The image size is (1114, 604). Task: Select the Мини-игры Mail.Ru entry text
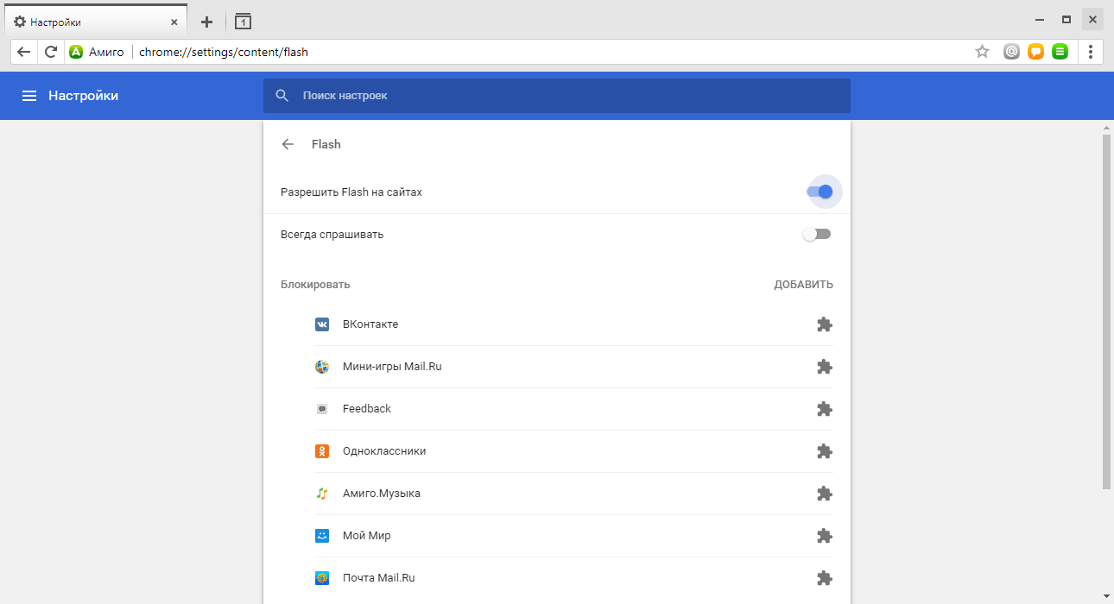[x=392, y=367]
